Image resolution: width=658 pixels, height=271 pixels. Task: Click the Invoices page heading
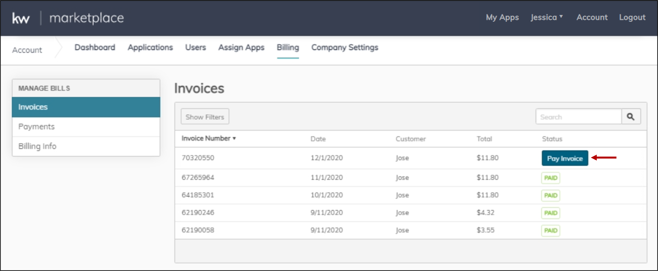coord(199,88)
